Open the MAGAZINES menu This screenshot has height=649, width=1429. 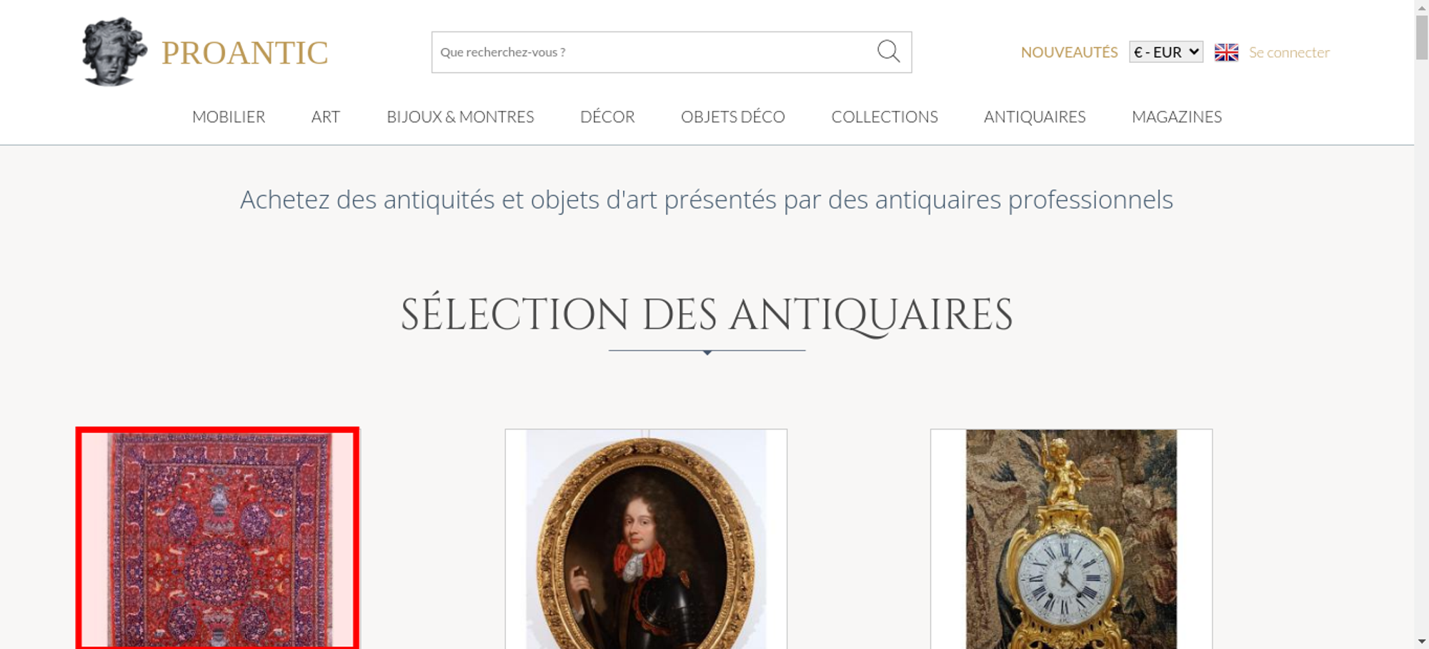coord(1177,117)
